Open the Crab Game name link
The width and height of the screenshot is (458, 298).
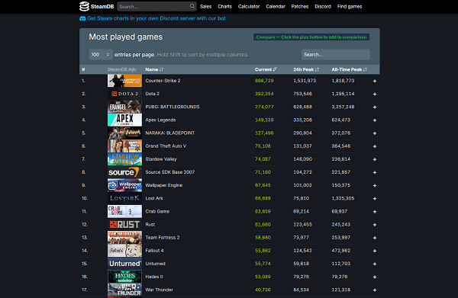tap(157, 211)
